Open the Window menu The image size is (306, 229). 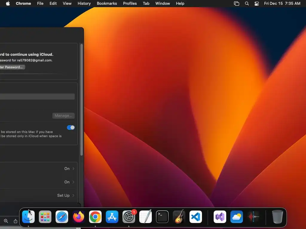pyautogui.click(x=163, y=4)
